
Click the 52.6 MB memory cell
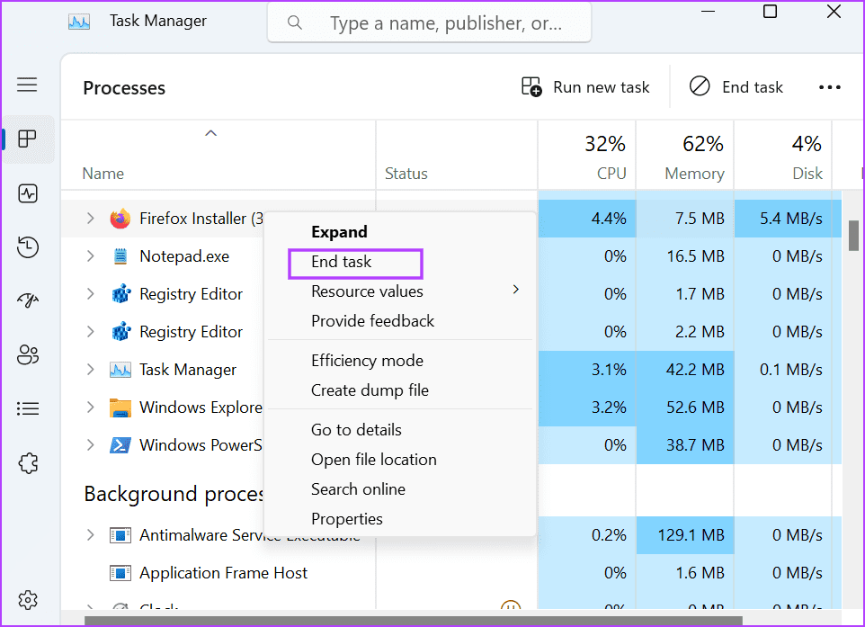click(685, 408)
